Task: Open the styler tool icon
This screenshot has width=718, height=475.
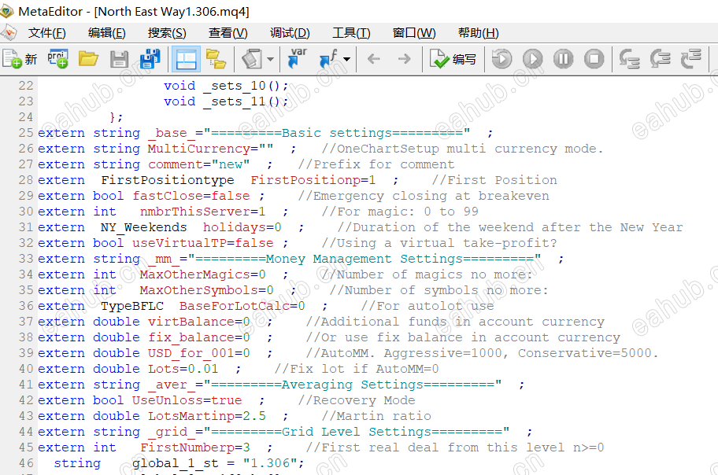Action: point(252,59)
